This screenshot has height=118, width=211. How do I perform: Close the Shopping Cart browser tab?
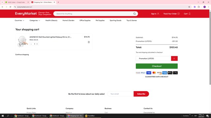54,2
